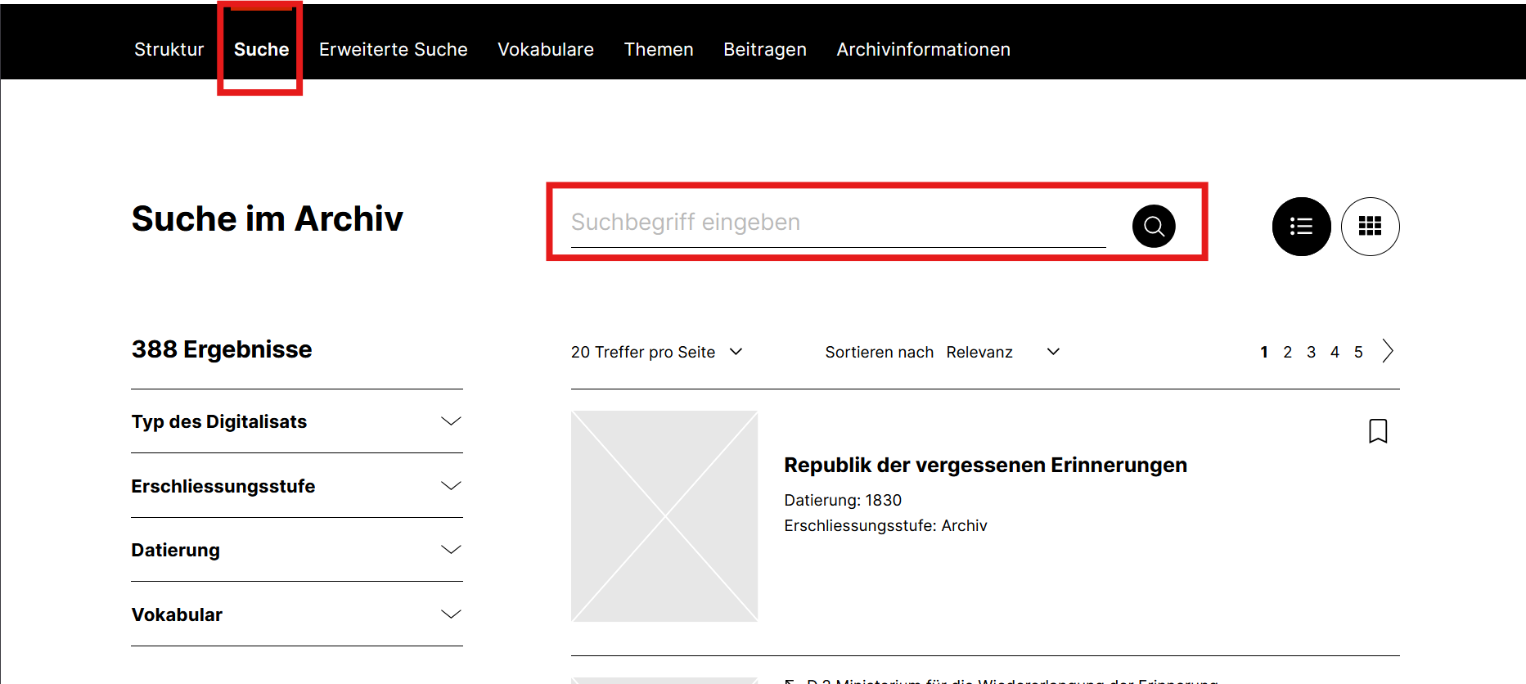The width and height of the screenshot is (1526, 684).
Task: Expand the Erschliessungsstufe filter
Action: coord(297,486)
